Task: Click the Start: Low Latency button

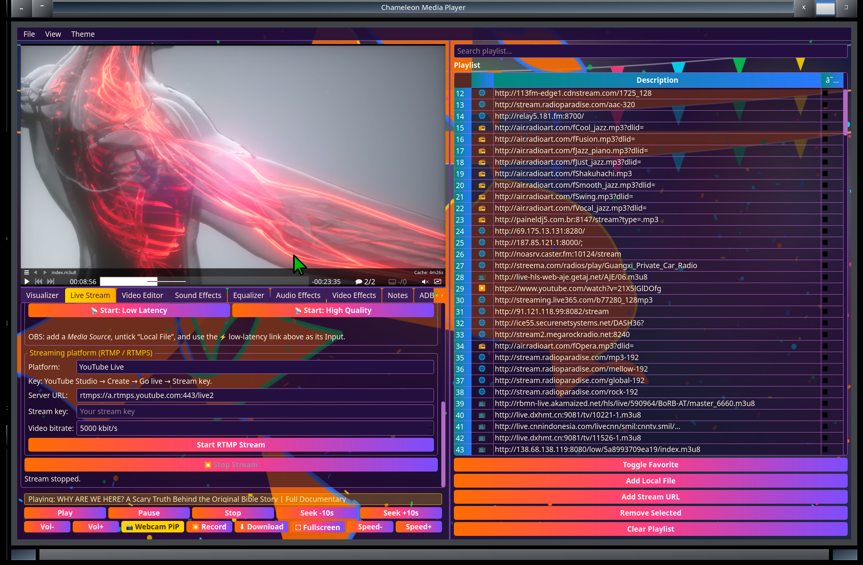Action: click(129, 310)
